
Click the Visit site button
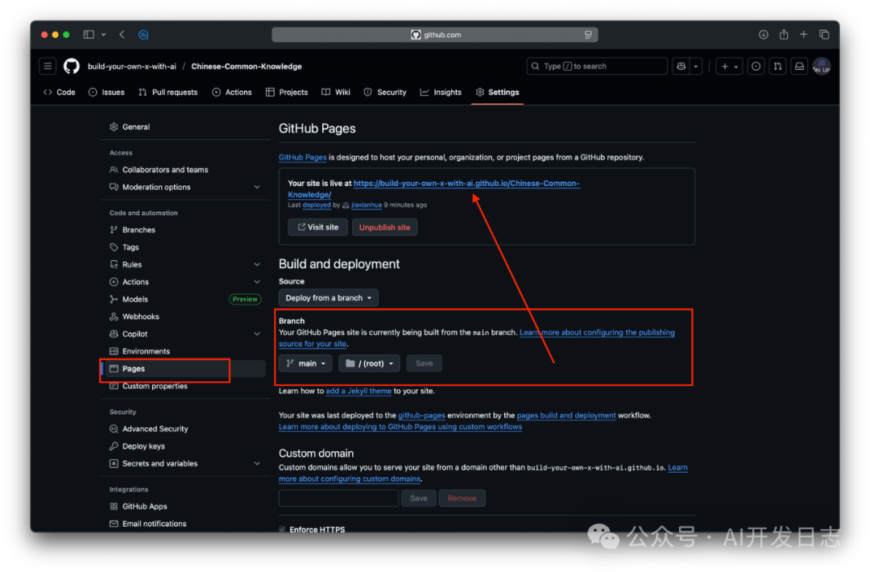tap(318, 227)
